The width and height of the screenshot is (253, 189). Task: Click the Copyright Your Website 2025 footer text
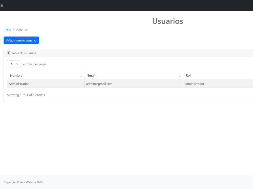click(23, 182)
